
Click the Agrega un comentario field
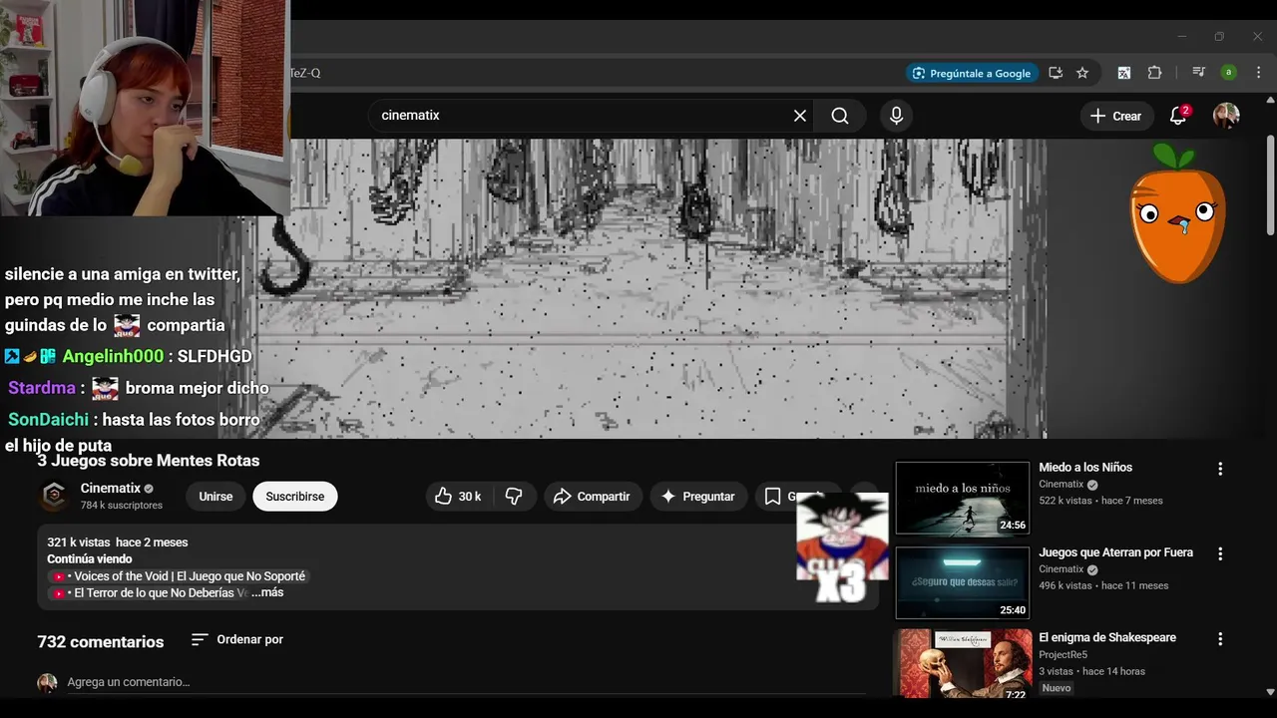click(466, 682)
